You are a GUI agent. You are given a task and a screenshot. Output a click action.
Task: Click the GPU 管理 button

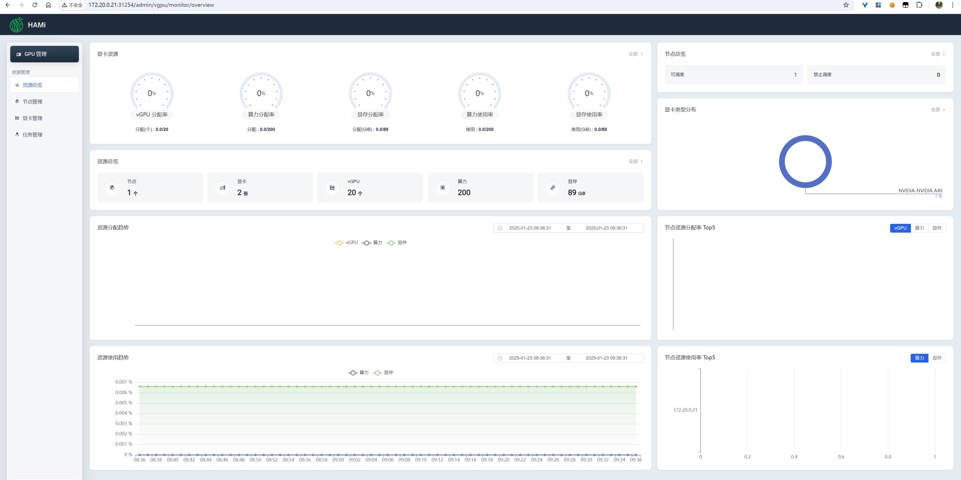tap(44, 54)
